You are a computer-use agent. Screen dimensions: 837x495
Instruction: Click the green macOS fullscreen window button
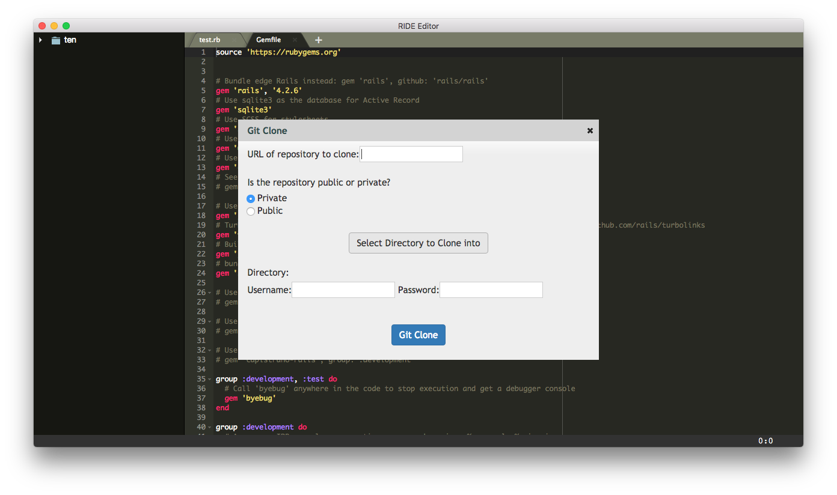pyautogui.click(x=66, y=26)
